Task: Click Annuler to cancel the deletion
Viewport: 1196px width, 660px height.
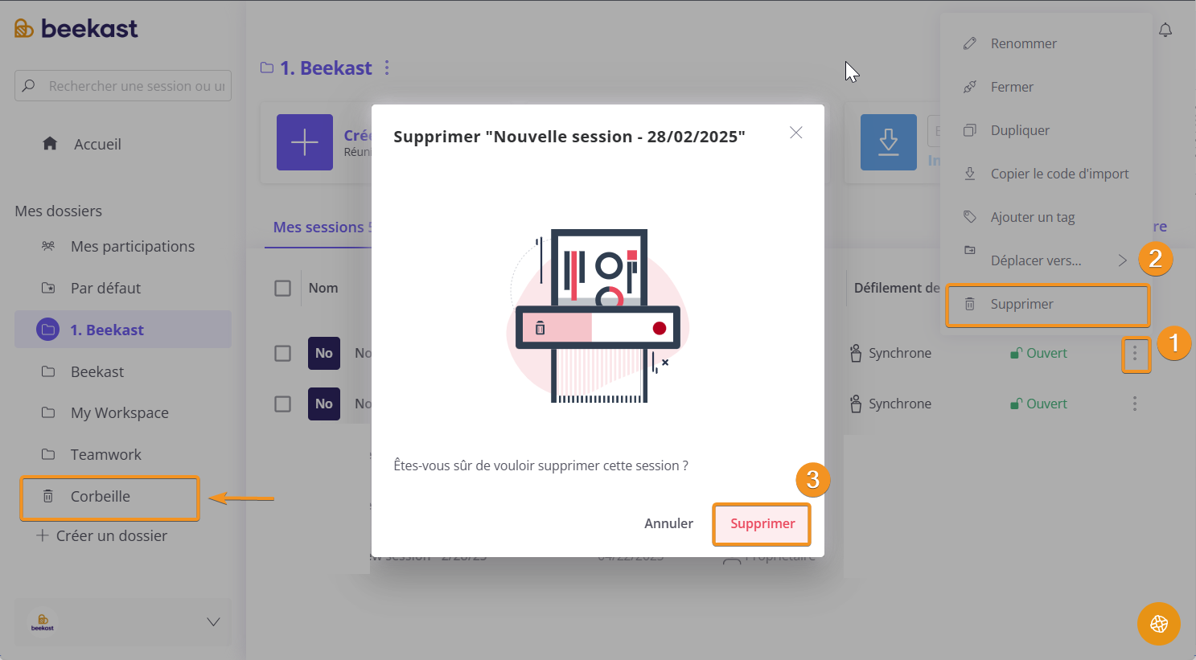Action: [x=668, y=523]
